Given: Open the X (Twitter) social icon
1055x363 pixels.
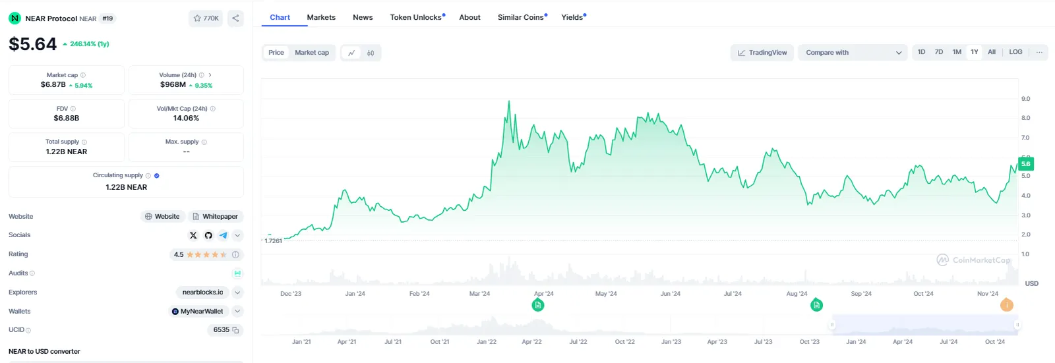Looking at the screenshot, I should (x=193, y=235).
